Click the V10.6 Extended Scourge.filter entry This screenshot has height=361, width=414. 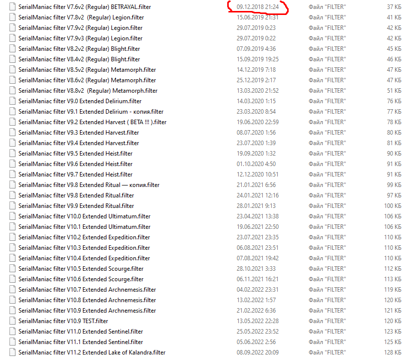coord(81,279)
